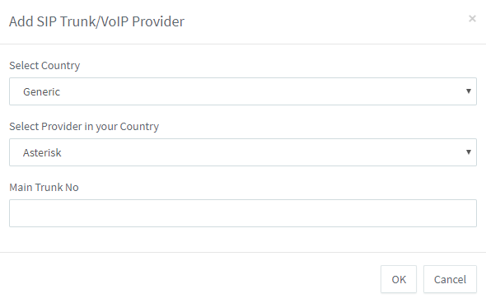Open the Select Provider in your Country dropdown

[243, 152]
